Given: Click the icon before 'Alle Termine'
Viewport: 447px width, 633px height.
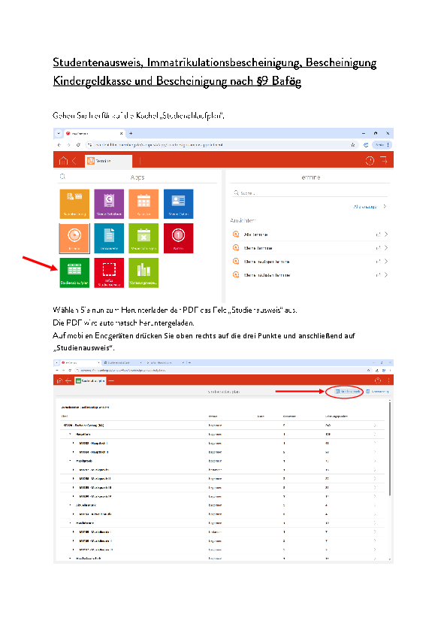Looking at the screenshot, I should (x=236, y=234).
